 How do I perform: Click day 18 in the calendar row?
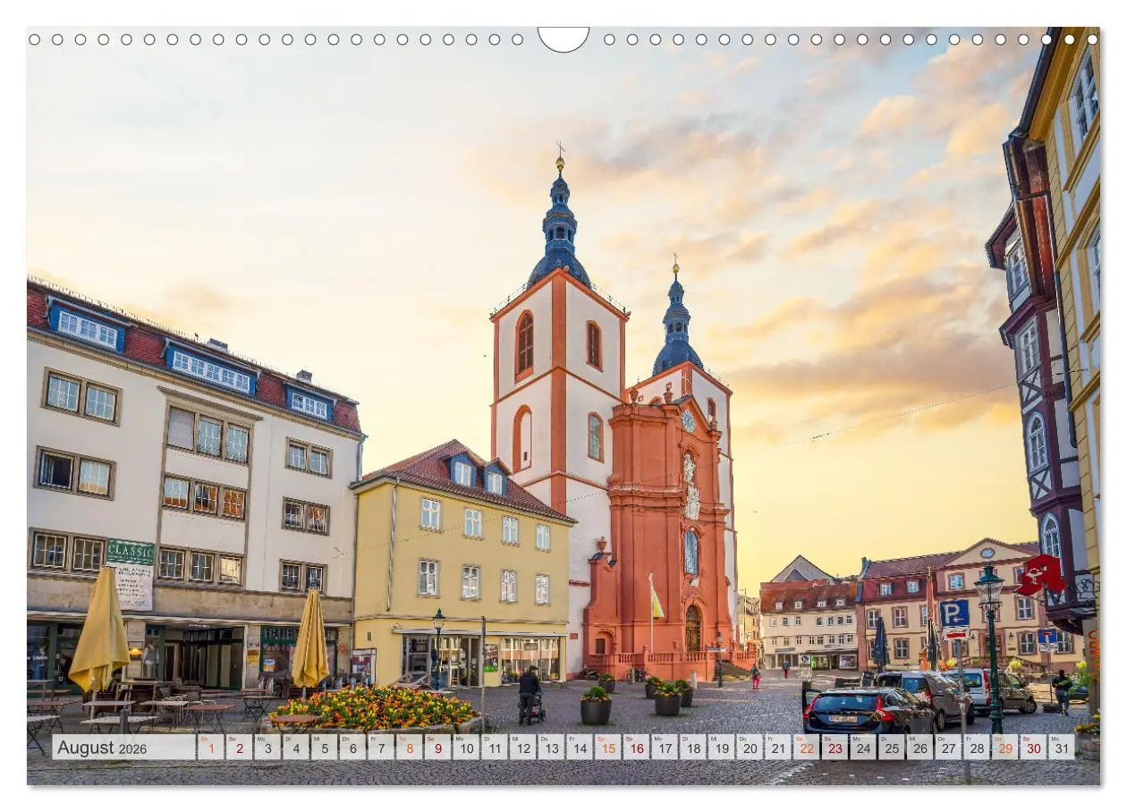pos(693,748)
